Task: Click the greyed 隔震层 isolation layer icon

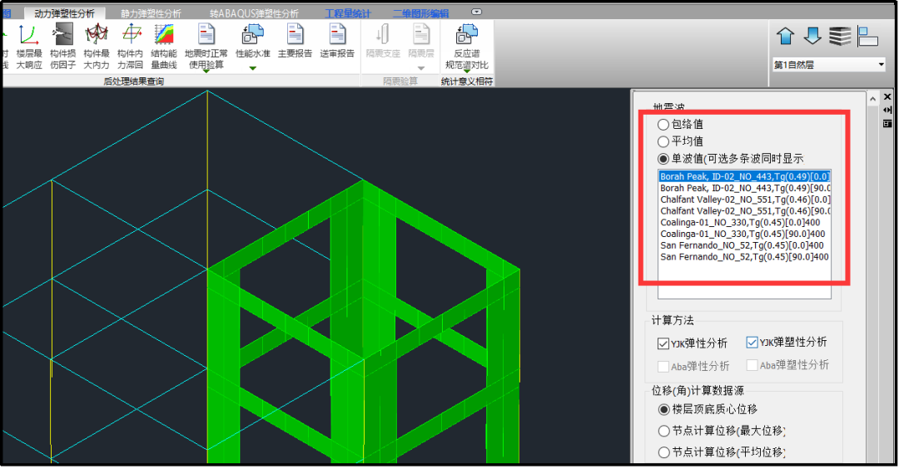Action: point(421,35)
